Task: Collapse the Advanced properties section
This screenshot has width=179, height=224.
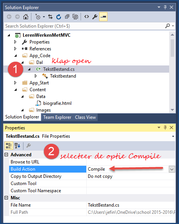Action: coord(6,155)
